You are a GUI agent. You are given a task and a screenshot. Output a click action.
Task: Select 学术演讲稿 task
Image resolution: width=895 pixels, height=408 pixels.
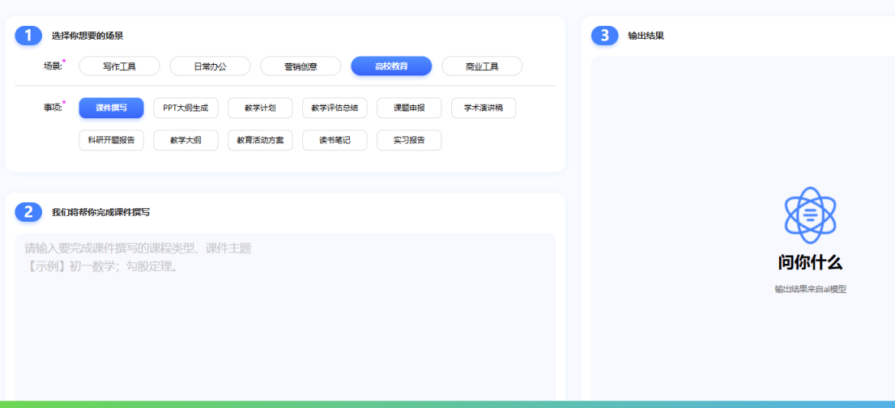click(x=484, y=108)
